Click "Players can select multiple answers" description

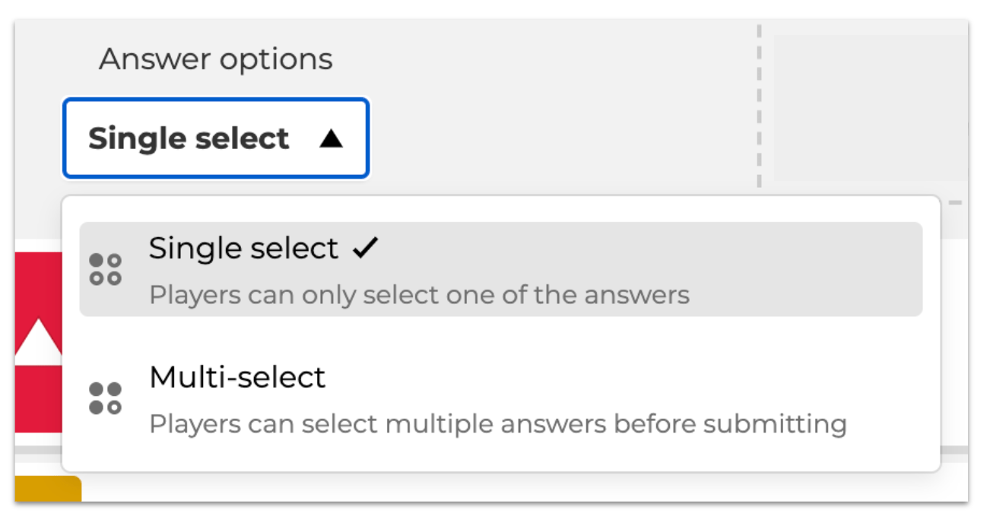tap(497, 423)
